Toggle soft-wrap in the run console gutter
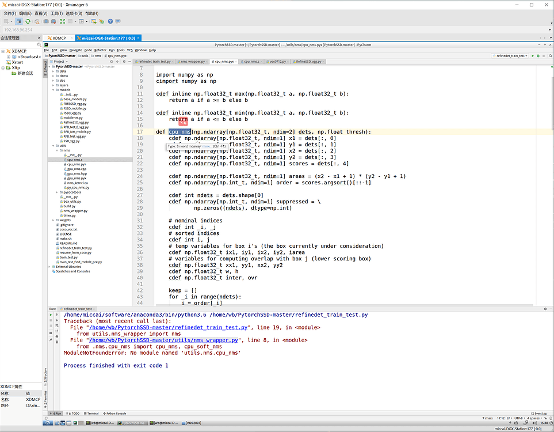 click(56, 326)
